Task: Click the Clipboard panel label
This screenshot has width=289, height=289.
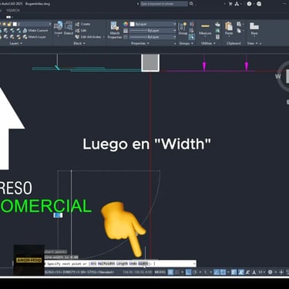Action: (x=234, y=43)
